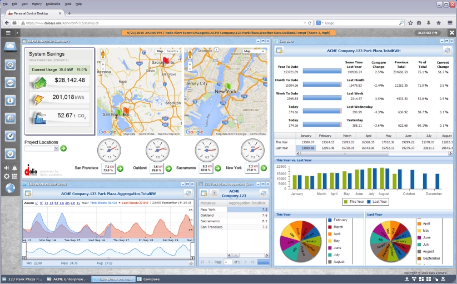Select the Sacramento row in properties table
Image resolution: width=457 pixels, height=284 pixels.
coord(234,221)
